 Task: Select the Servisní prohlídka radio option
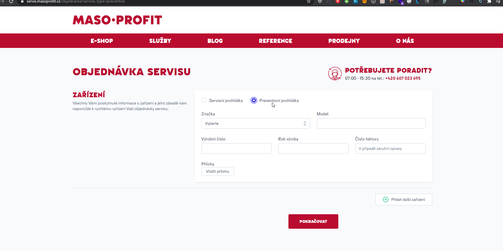tap(204, 101)
